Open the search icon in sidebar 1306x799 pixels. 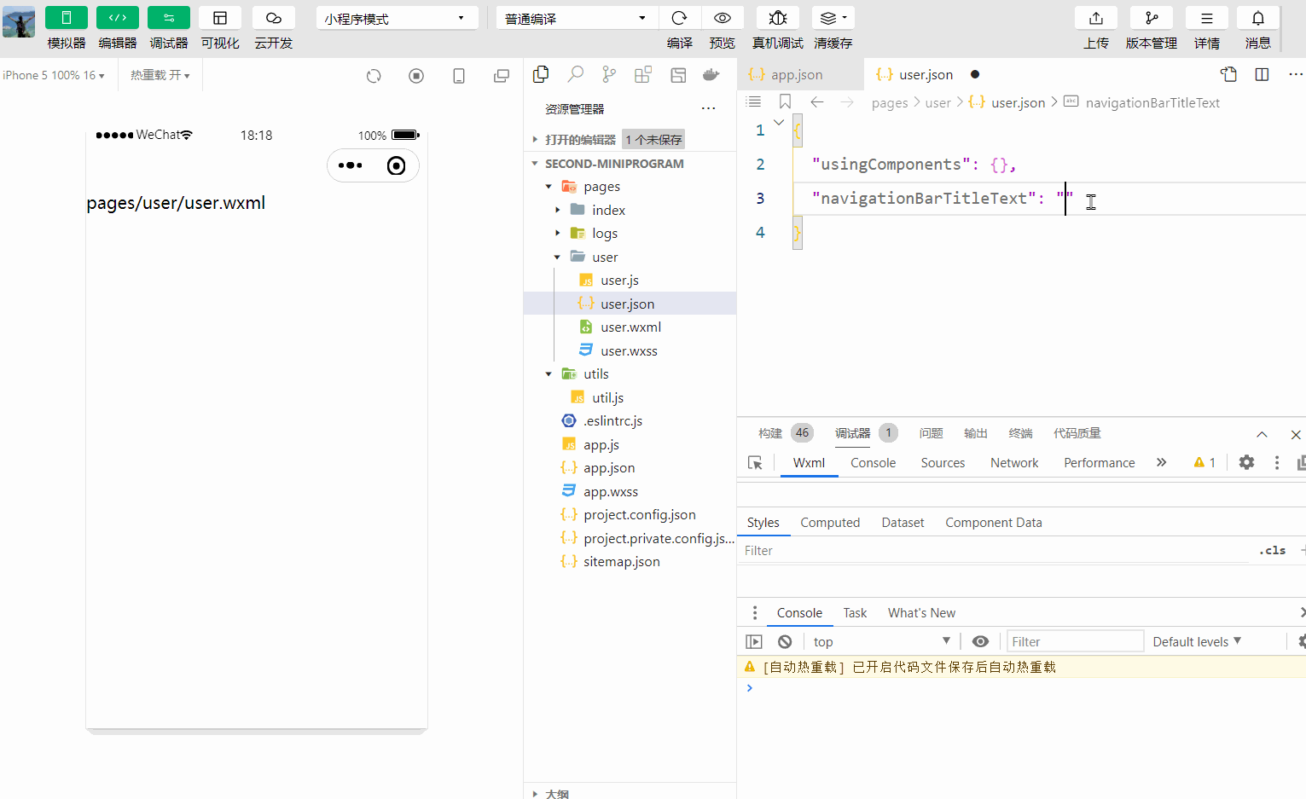(x=575, y=75)
